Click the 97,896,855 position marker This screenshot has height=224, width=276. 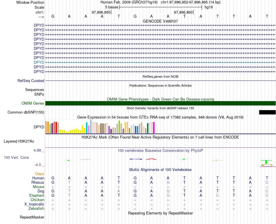coord(101,12)
